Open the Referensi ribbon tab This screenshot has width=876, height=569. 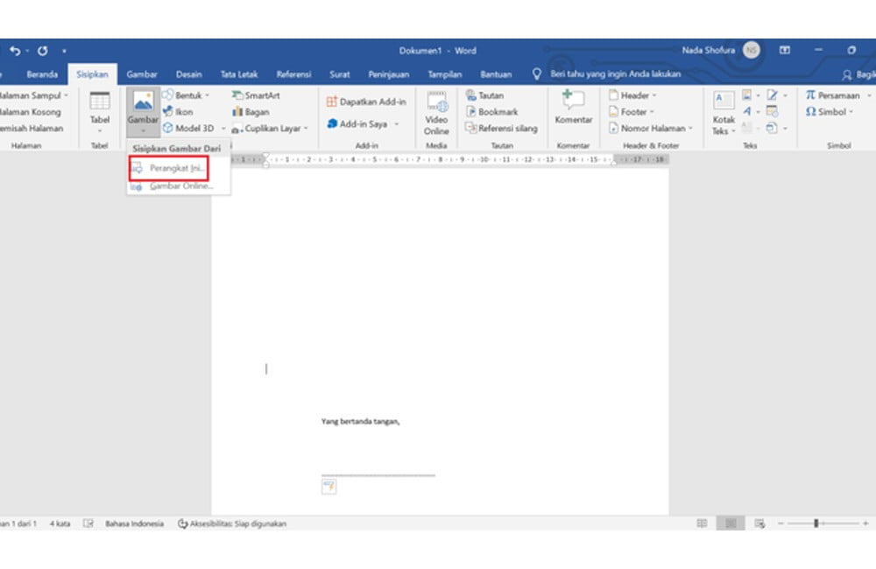pyautogui.click(x=293, y=74)
